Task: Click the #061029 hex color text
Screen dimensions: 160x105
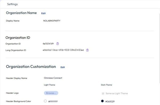Action: tap(110, 102)
